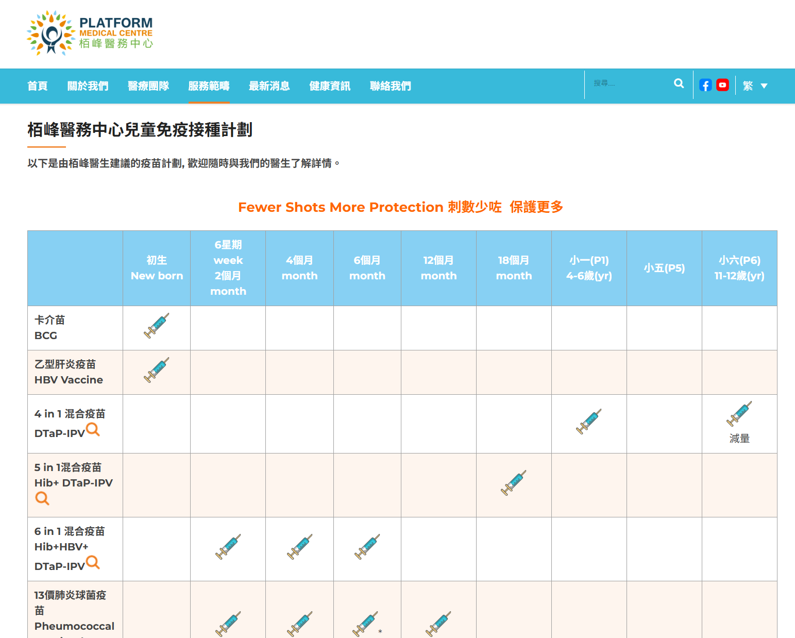Click the Platform Medical Centre logo
795x638 pixels.
pos(90,33)
